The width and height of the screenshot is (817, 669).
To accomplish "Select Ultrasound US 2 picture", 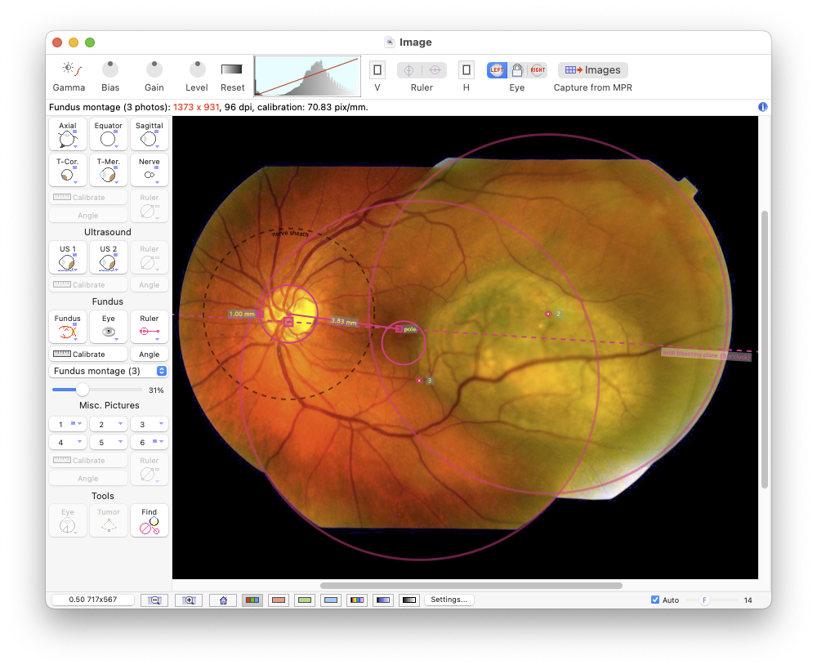I will point(109,257).
